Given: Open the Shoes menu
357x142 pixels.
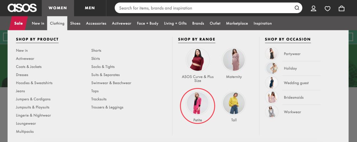Looking at the screenshot, I should (x=75, y=23).
